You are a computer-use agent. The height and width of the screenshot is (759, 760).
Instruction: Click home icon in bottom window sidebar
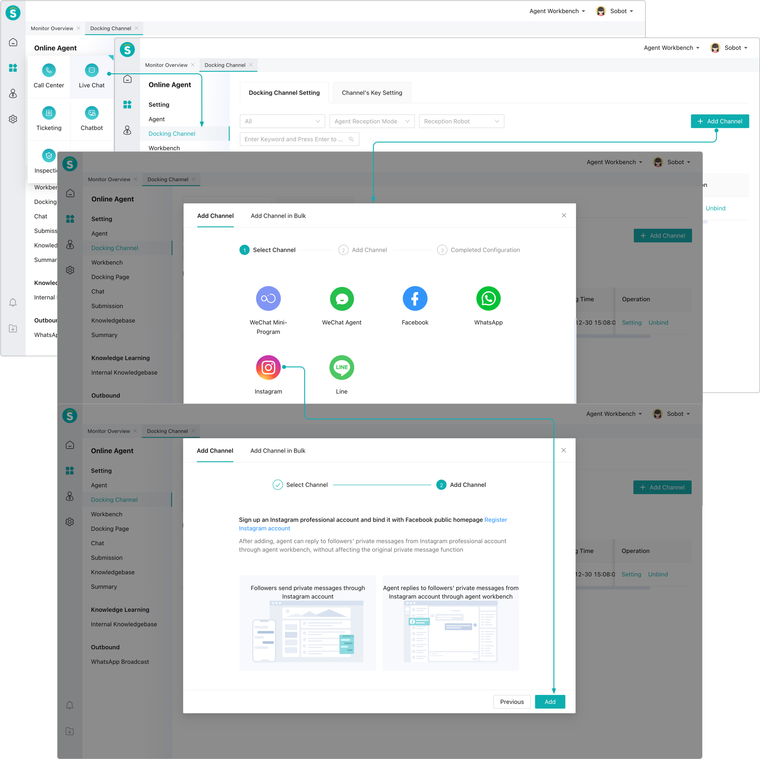click(x=70, y=445)
